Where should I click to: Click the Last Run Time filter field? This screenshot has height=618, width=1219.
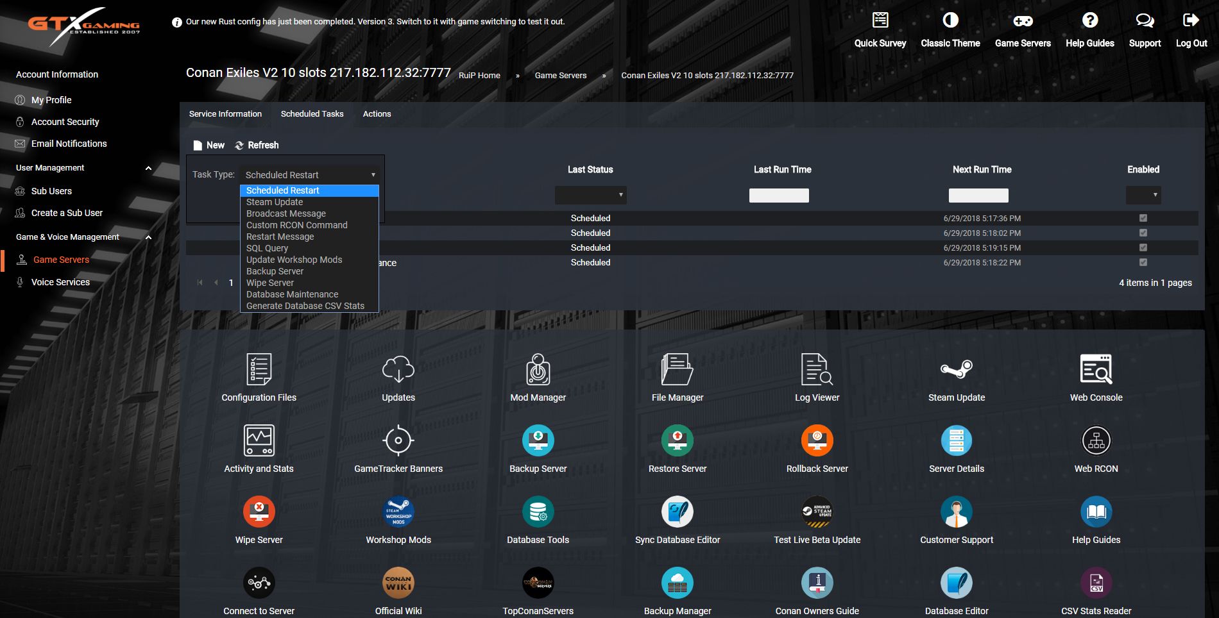tap(779, 196)
